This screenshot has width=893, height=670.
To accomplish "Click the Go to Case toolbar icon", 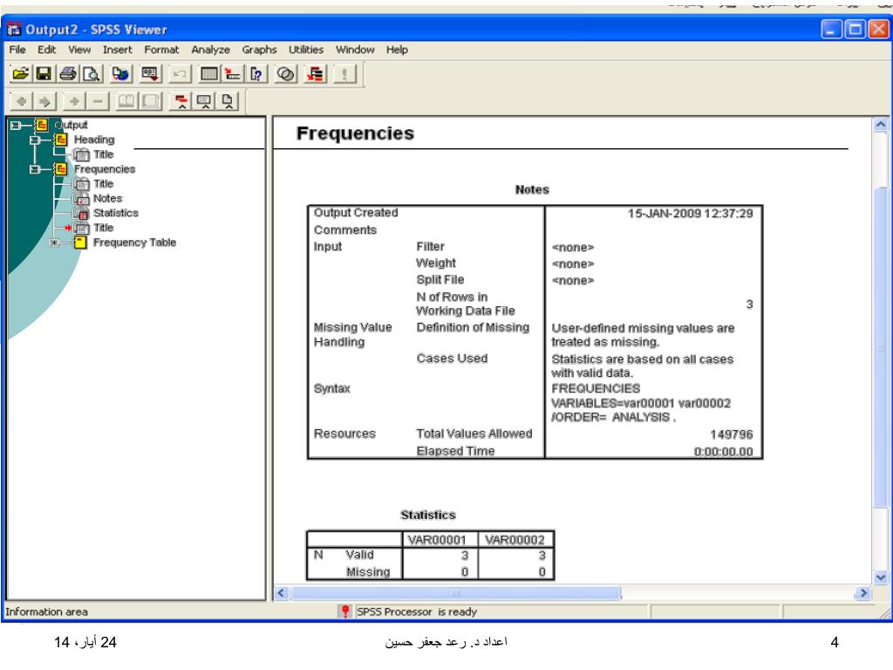I will [232, 74].
